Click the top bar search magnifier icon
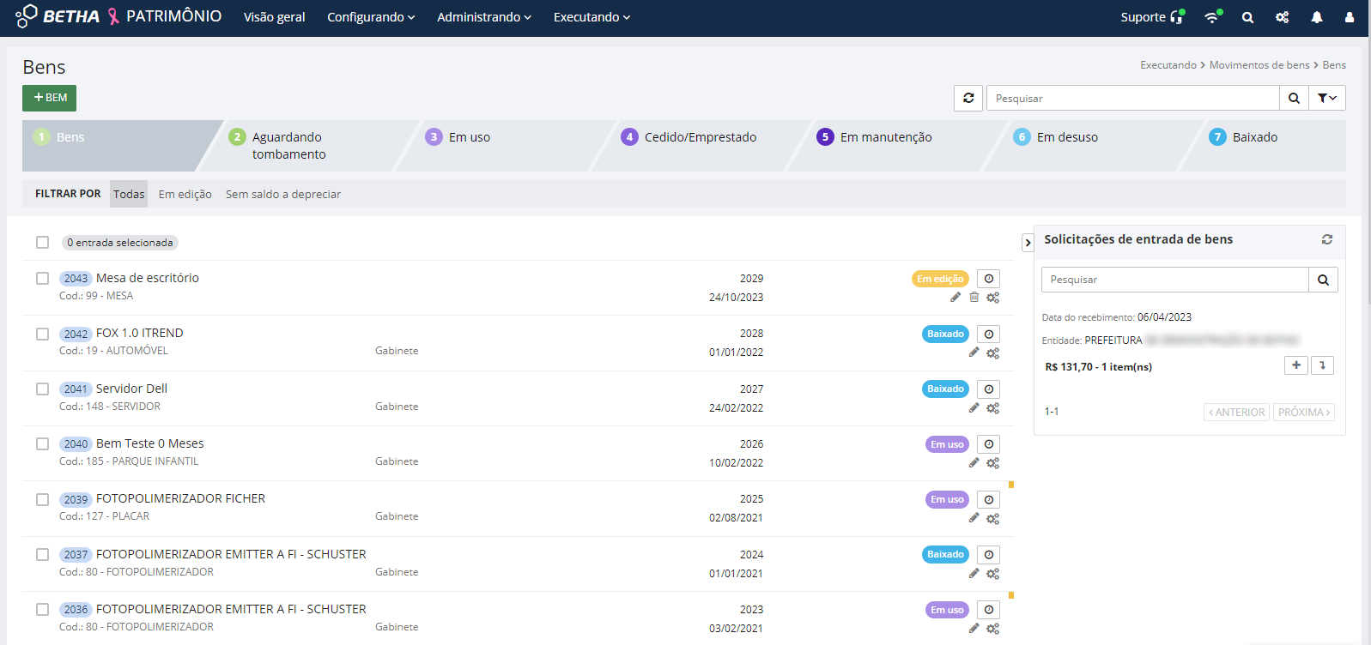Image resolution: width=1371 pixels, height=645 pixels. pyautogui.click(x=1247, y=17)
